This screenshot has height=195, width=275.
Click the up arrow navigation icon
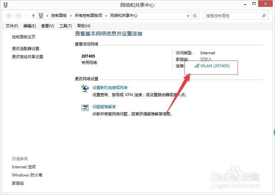pyautogui.click(x=33, y=15)
